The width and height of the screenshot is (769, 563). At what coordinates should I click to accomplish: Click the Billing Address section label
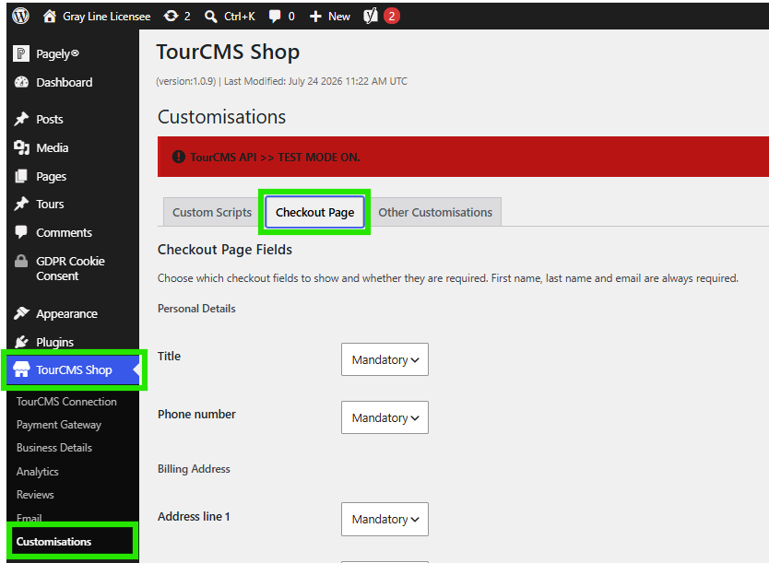(x=194, y=469)
